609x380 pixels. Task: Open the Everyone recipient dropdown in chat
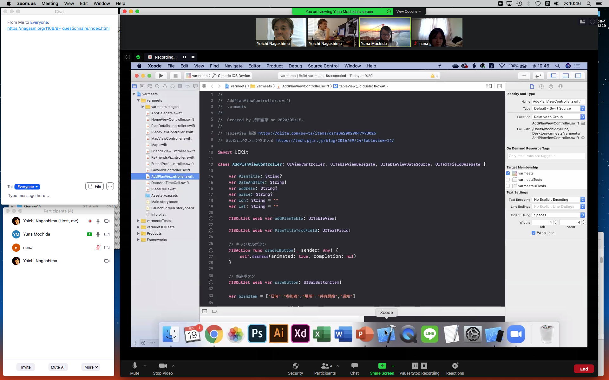point(27,187)
